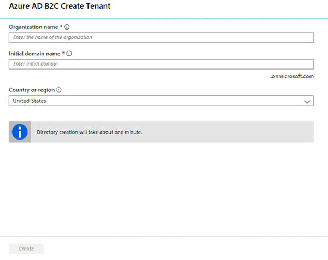
Task: Click the info icon beside Country or region
Action: (58, 90)
